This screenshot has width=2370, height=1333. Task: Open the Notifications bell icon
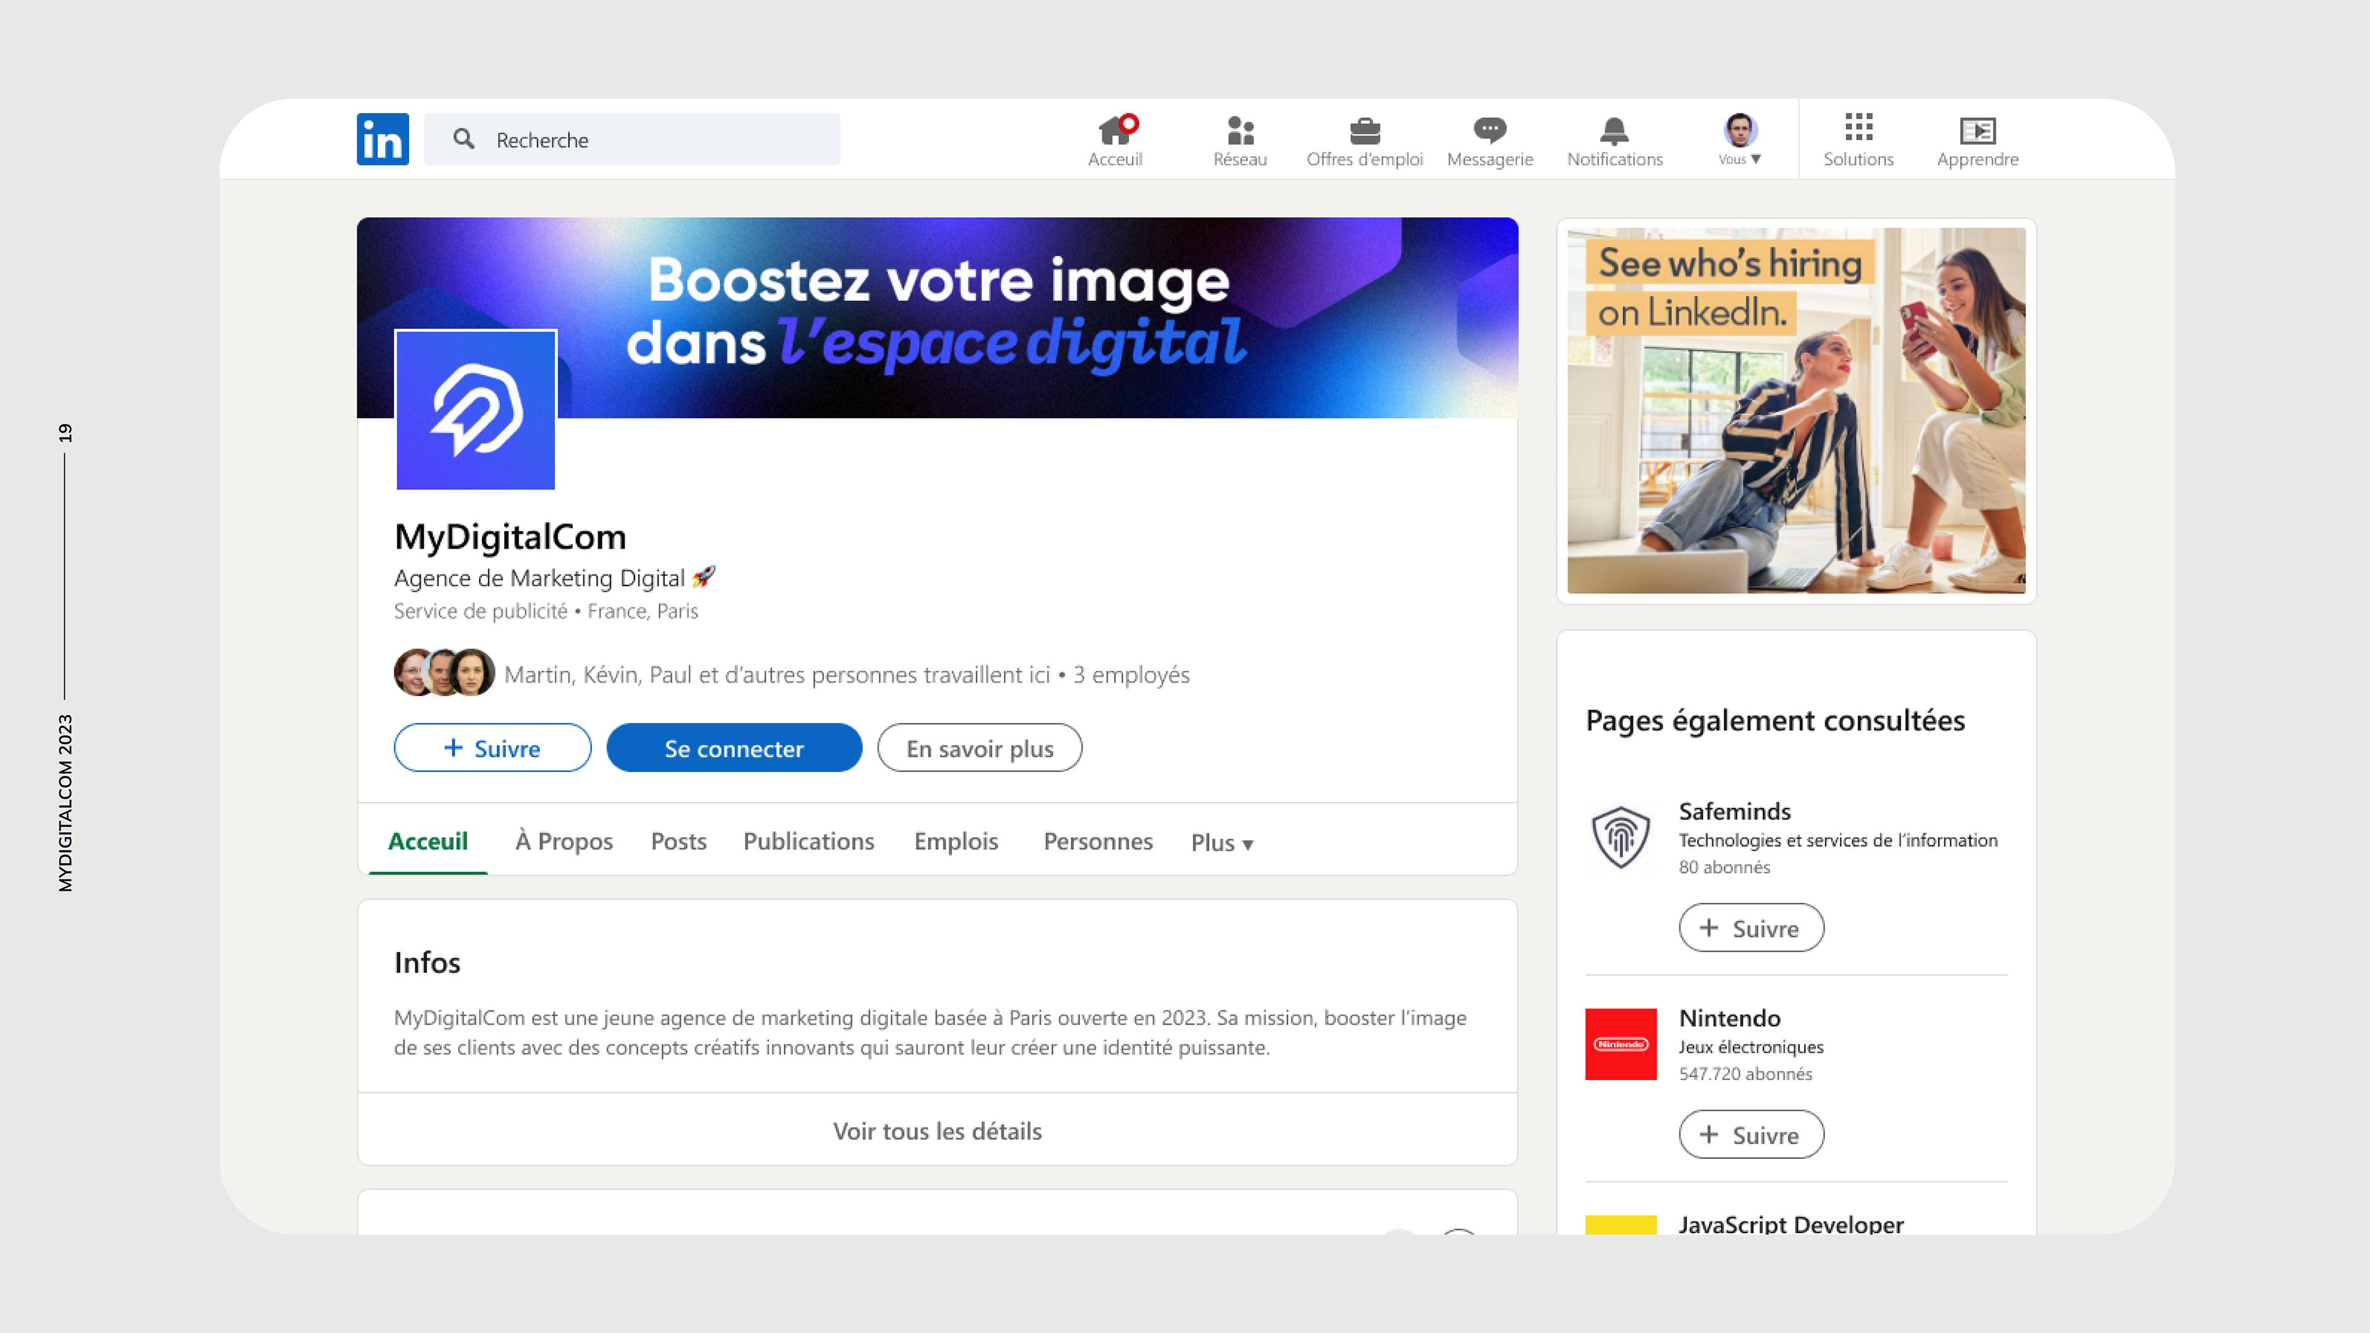click(1615, 131)
